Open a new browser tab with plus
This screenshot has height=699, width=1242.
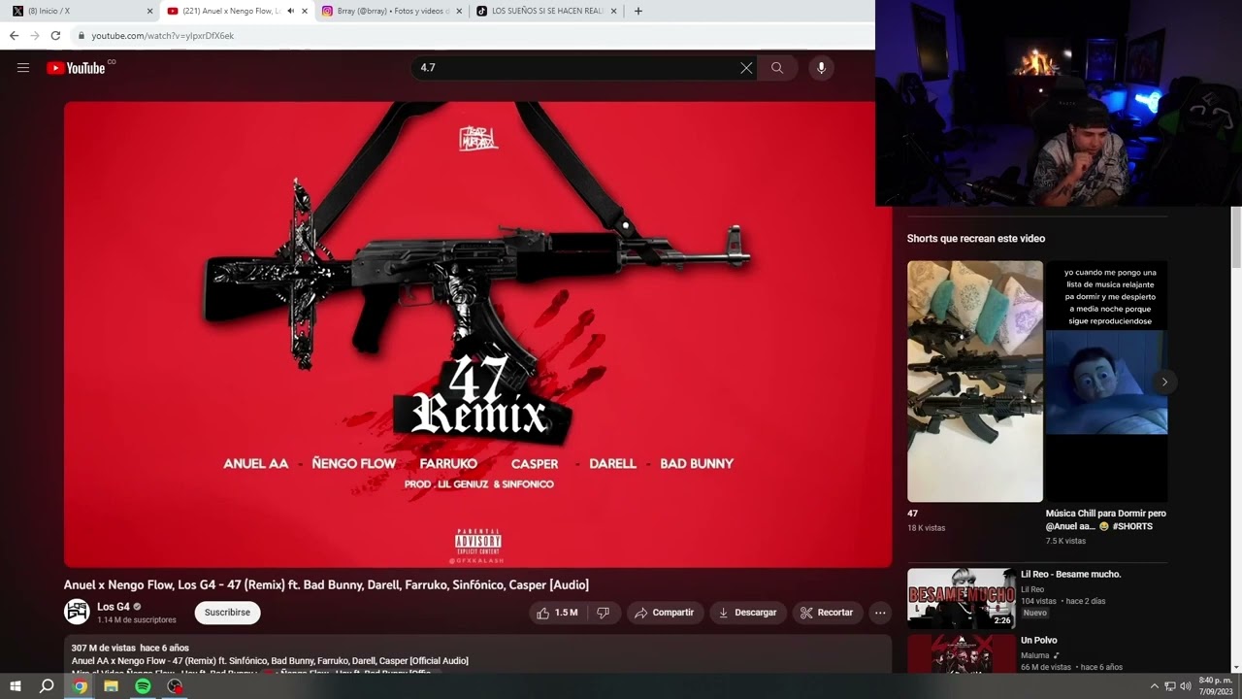tap(637, 11)
